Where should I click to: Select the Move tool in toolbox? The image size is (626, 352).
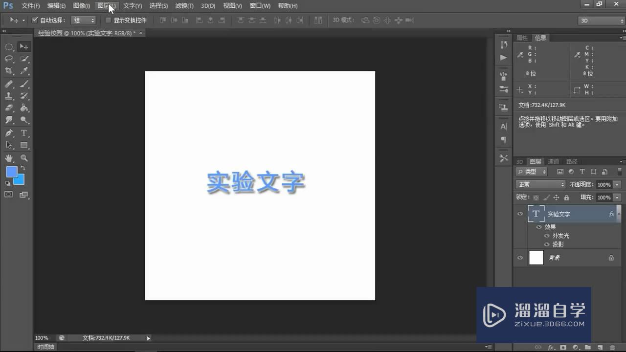(24, 47)
